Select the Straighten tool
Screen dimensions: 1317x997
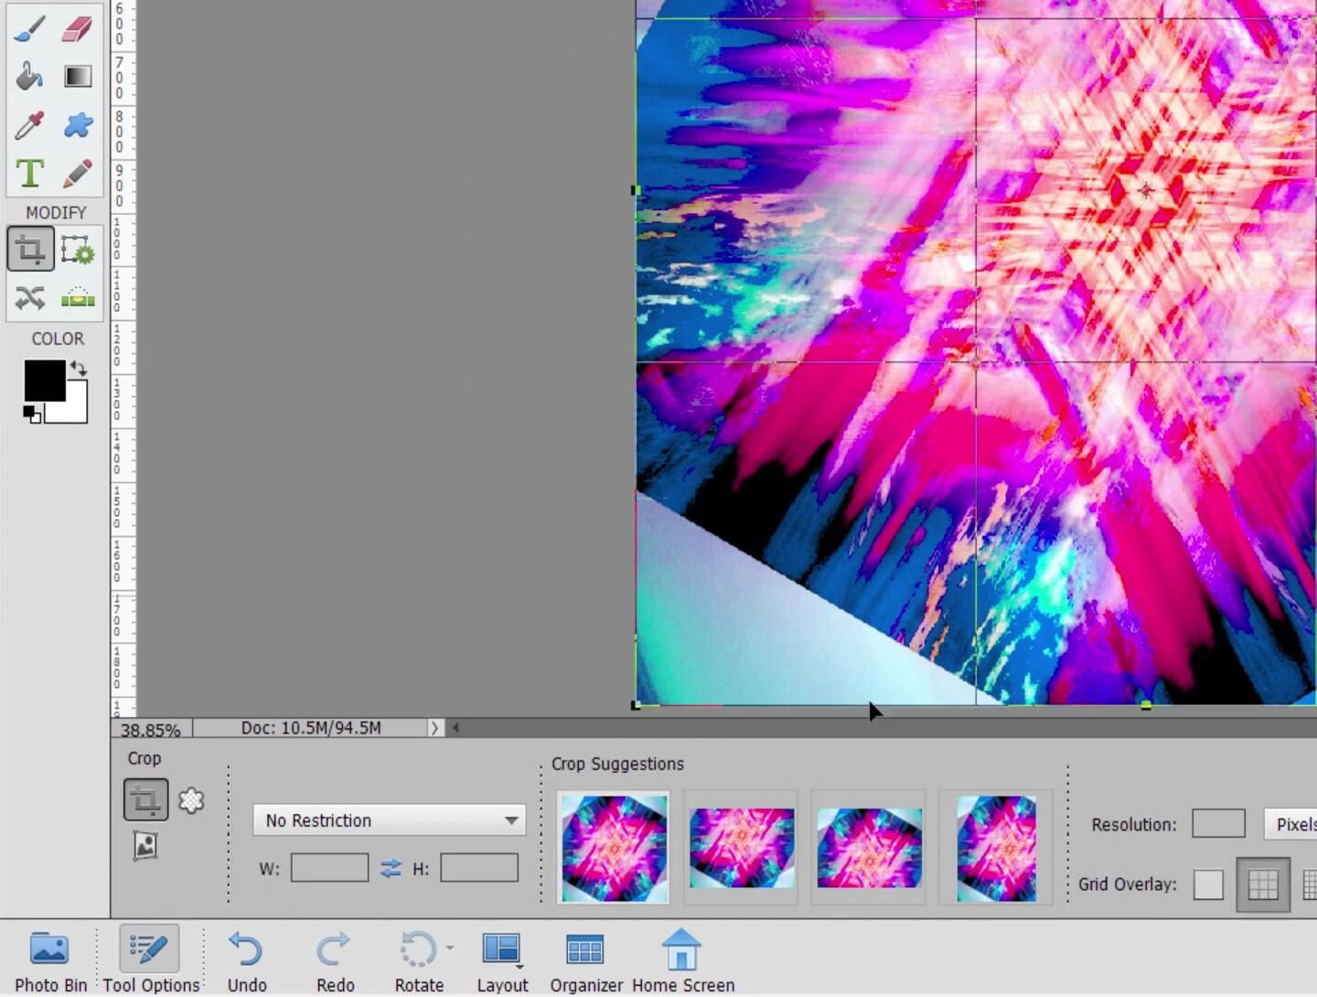point(78,297)
